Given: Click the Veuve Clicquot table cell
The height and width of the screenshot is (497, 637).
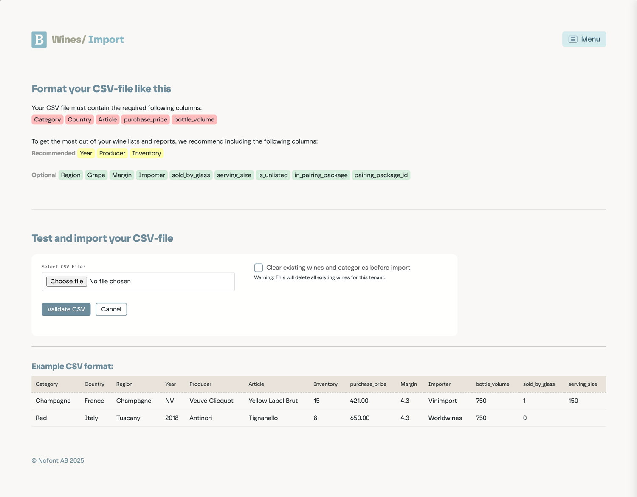Looking at the screenshot, I should tap(211, 401).
